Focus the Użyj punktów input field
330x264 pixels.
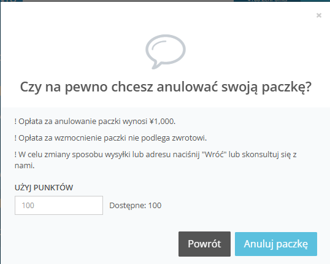59,205
